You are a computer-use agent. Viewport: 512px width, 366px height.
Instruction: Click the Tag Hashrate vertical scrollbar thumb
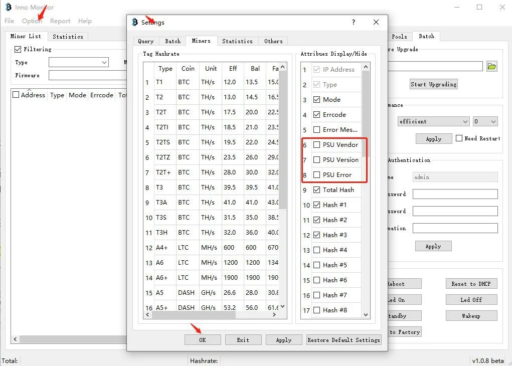[x=282, y=140]
